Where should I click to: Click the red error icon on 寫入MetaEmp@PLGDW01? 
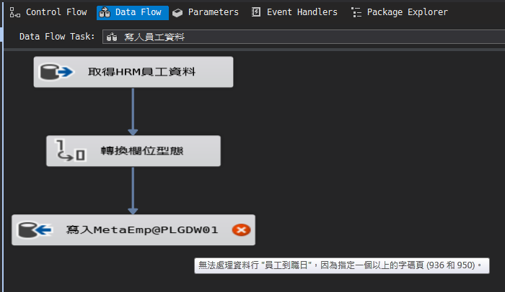click(241, 230)
